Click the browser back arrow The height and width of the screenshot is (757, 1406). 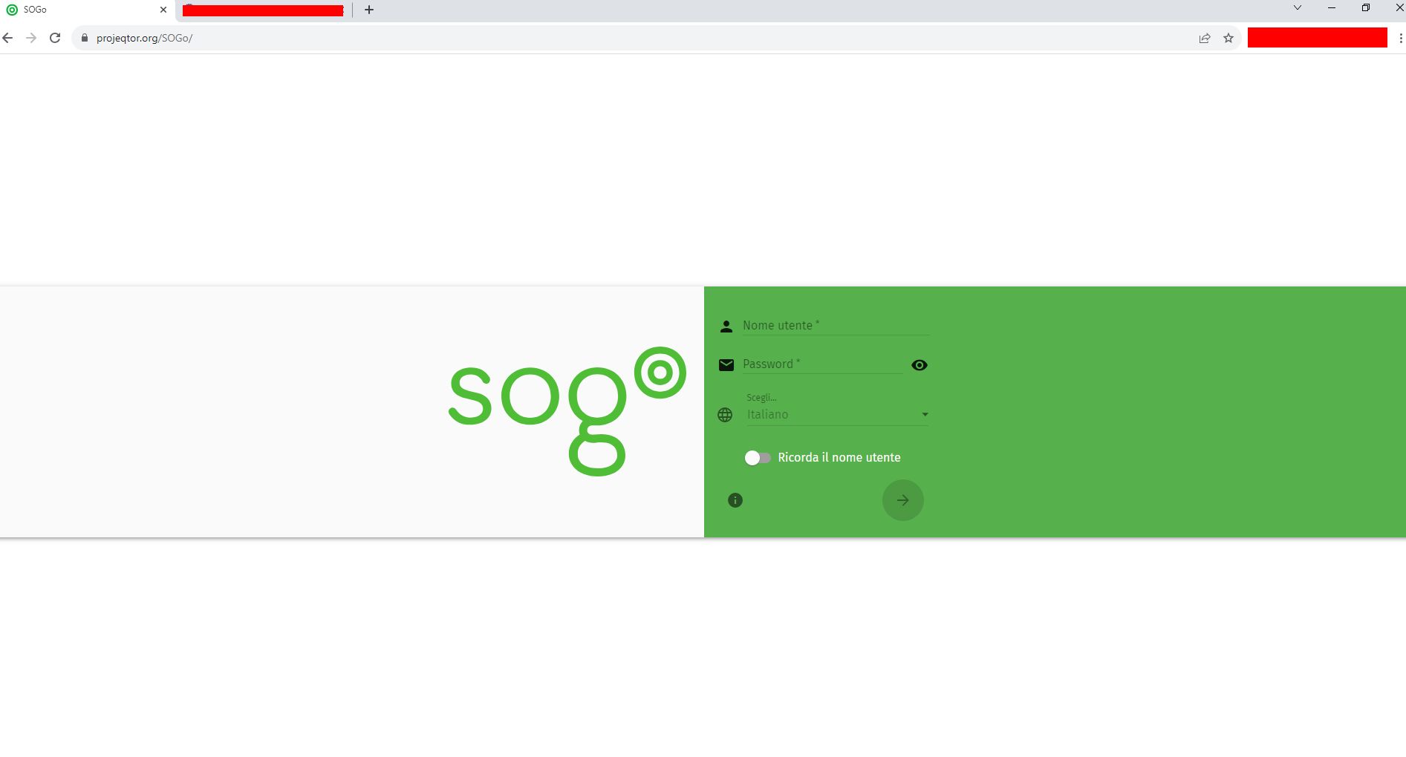pyautogui.click(x=8, y=38)
